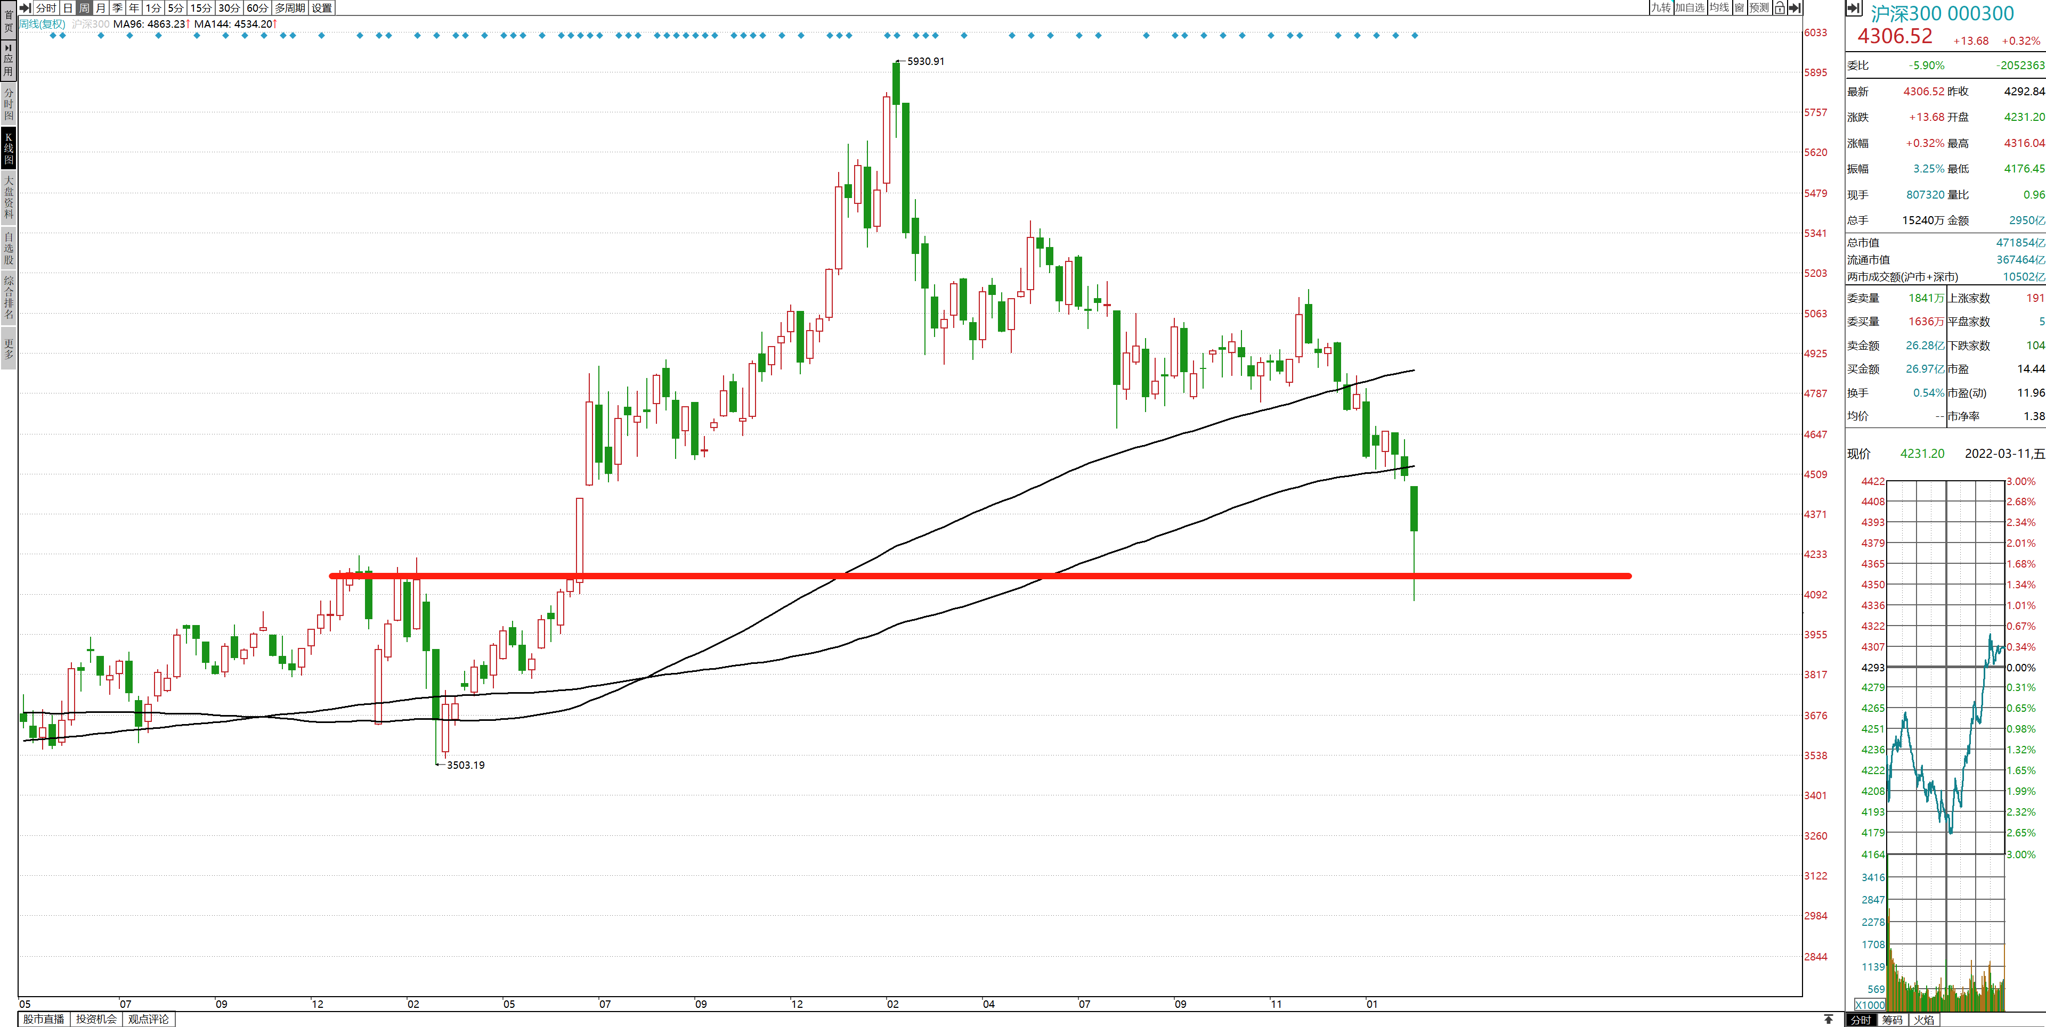Viewport: 2046px width, 1027px height.
Task: Toggle the 九转 indicator
Action: point(1661,8)
